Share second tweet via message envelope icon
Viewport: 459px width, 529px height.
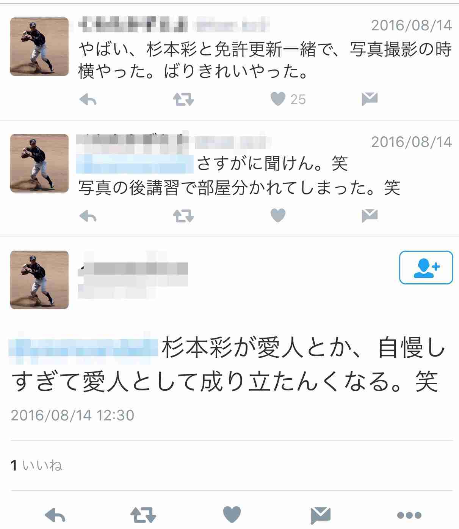370,216
